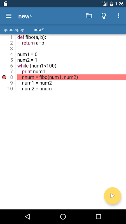Screen dimensions: 126x224
Task: Open the folder file browser icon
Action: point(89,16)
